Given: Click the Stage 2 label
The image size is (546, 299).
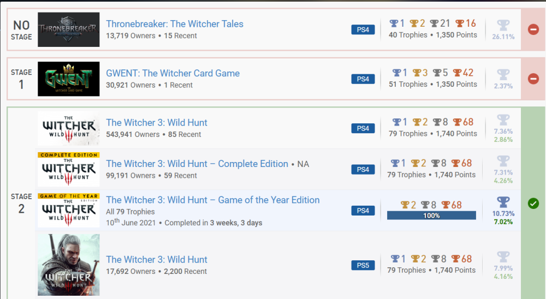Looking at the screenshot, I should pyautogui.click(x=21, y=203).
